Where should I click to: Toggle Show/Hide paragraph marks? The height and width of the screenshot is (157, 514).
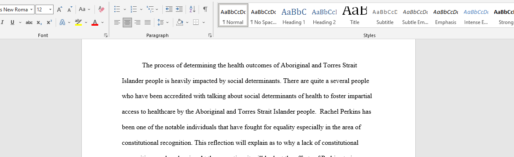(205, 9)
